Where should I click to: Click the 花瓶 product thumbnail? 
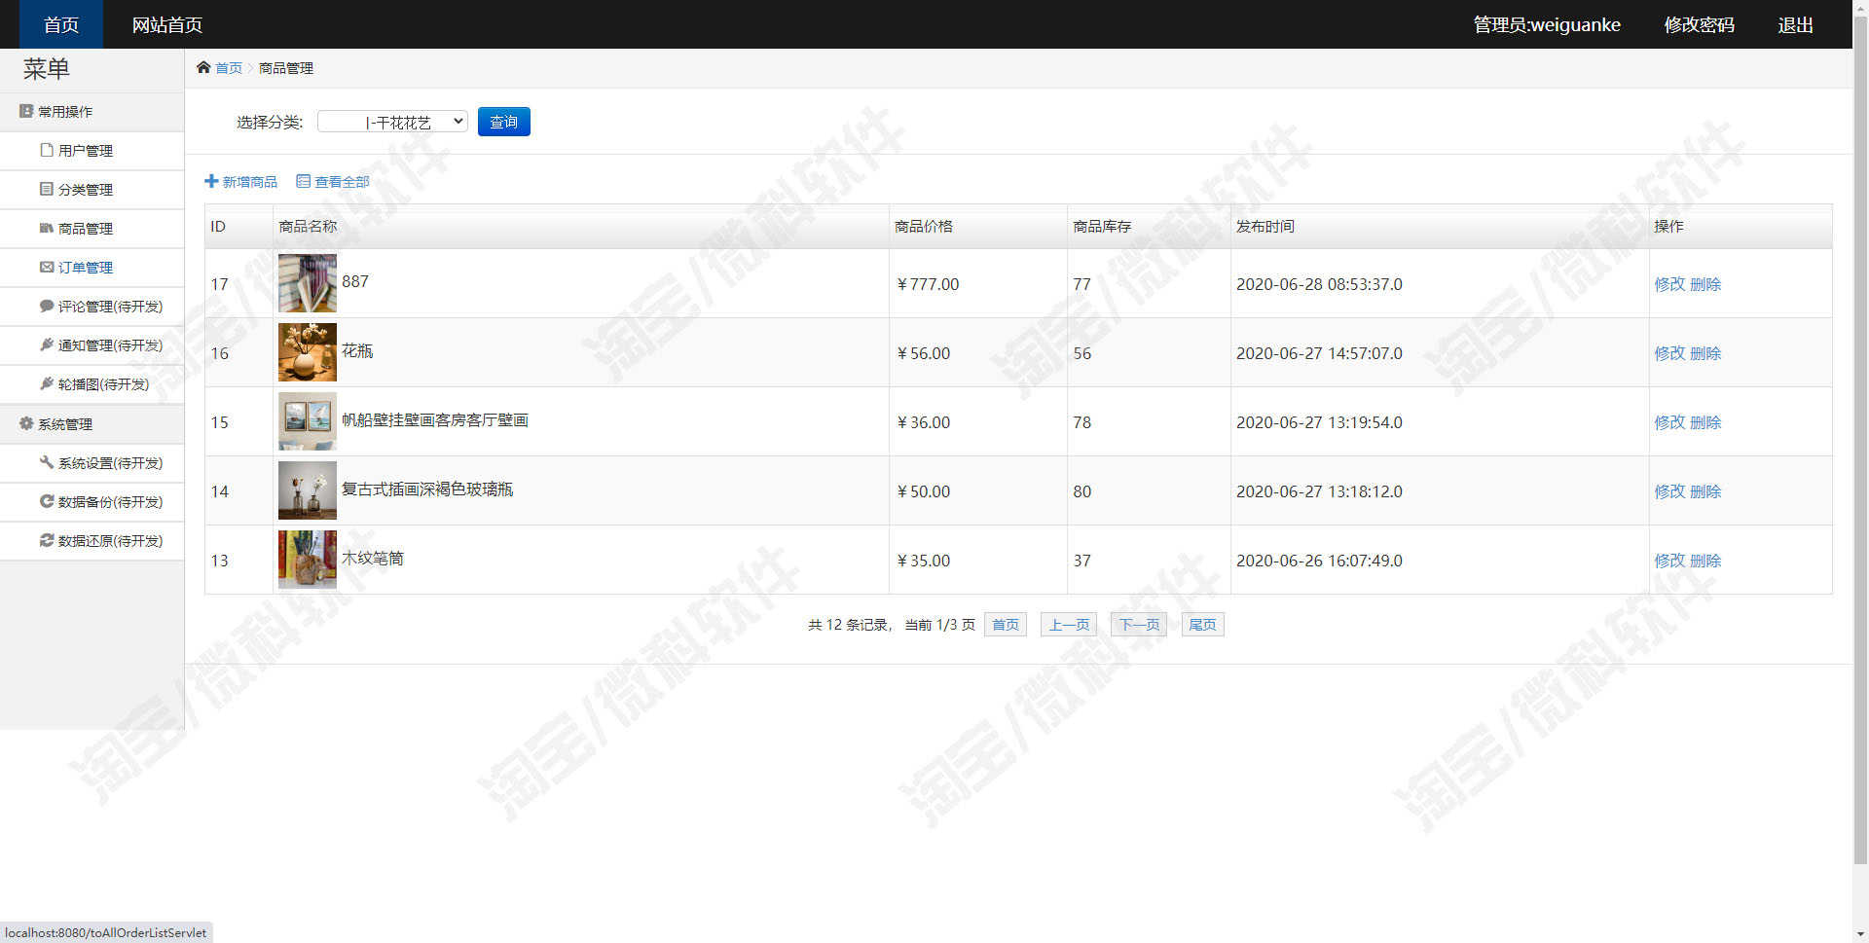pyautogui.click(x=308, y=352)
